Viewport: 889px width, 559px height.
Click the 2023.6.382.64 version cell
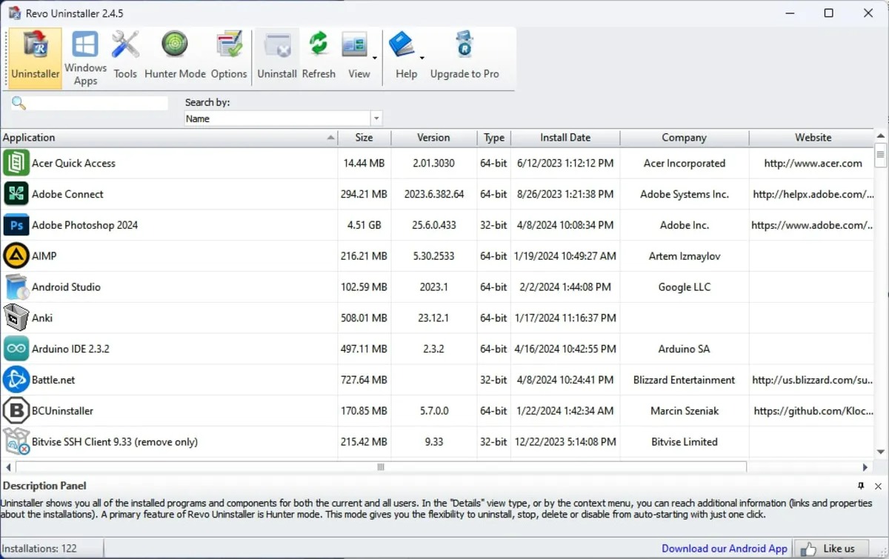[x=434, y=194]
